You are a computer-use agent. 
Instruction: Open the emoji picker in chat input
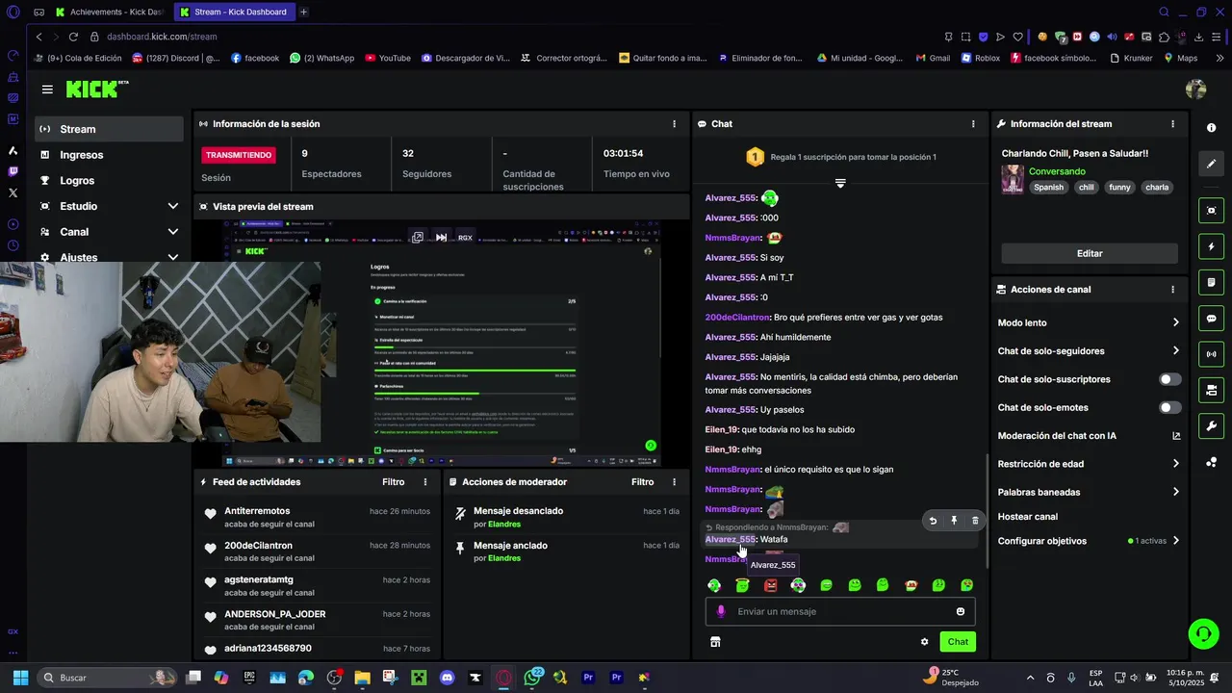point(961,611)
